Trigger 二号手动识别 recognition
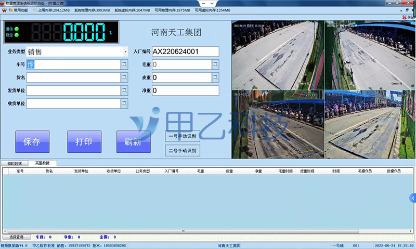 pos(182,151)
